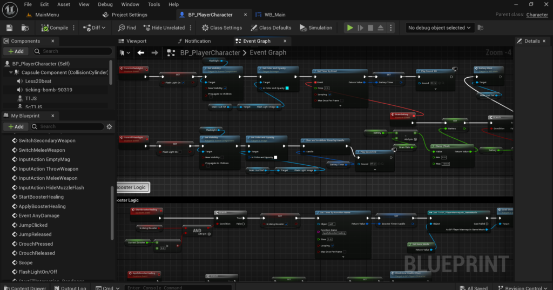553x290 pixels.
Task: Click the Stop play button
Action: point(370,28)
